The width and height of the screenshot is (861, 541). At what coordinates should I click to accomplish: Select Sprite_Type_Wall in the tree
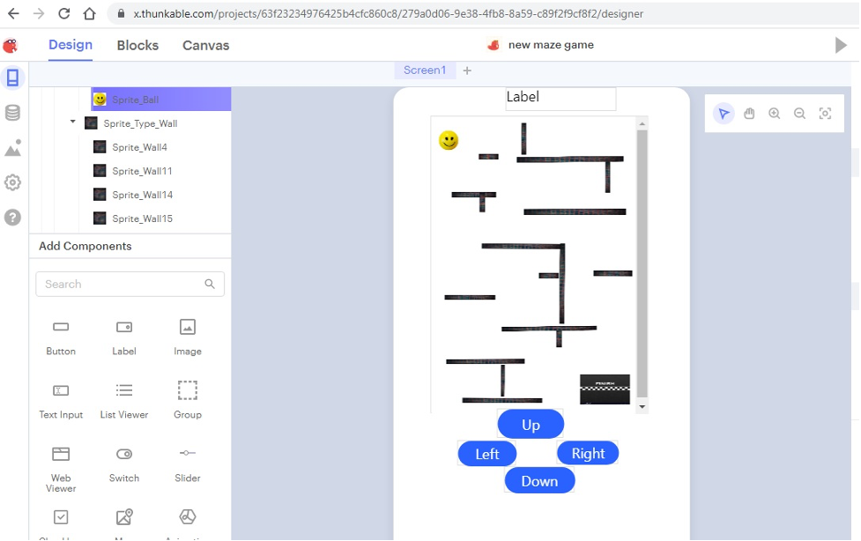(140, 123)
